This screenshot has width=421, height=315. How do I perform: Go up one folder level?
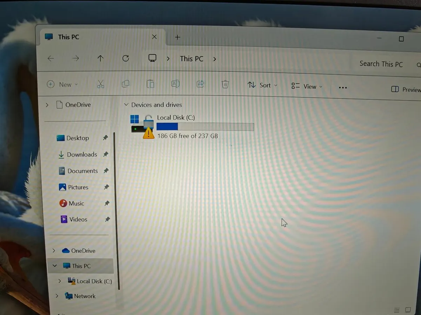(100, 58)
